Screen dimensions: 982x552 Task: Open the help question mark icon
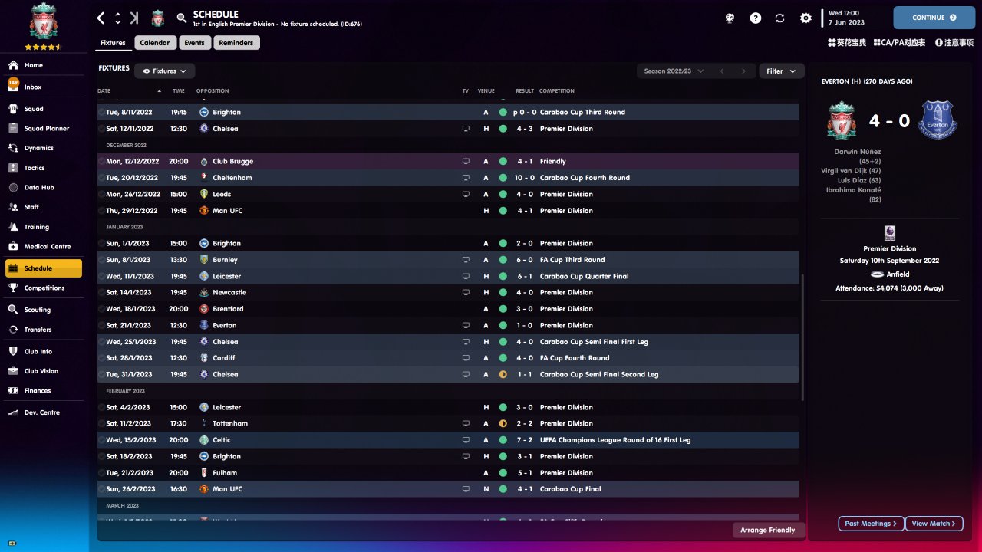(756, 18)
